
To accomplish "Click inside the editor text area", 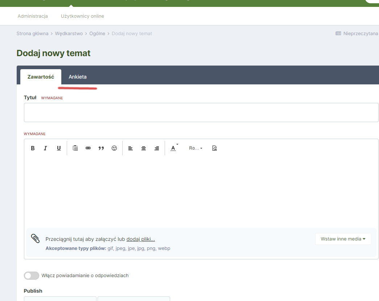I will point(201,192).
